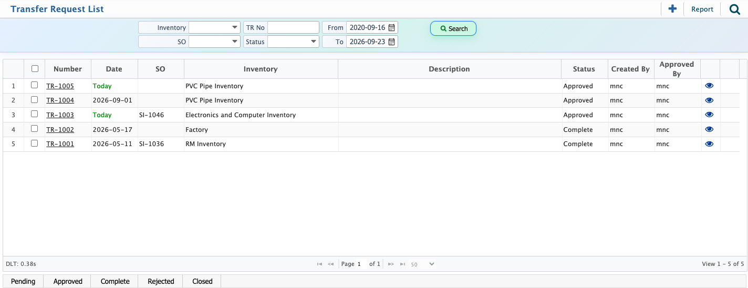View TR-1005 with eye icon

pos(709,86)
